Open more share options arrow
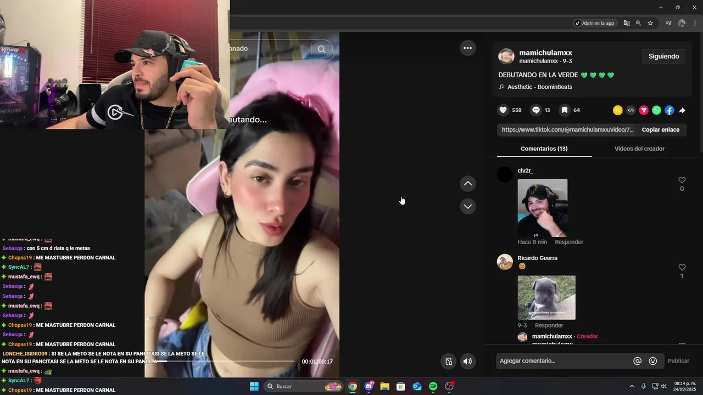 [682, 110]
